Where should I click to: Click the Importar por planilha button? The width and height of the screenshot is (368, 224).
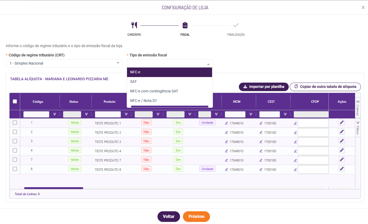(264, 87)
